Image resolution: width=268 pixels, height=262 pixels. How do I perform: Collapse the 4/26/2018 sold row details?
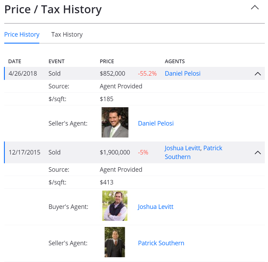click(x=258, y=74)
